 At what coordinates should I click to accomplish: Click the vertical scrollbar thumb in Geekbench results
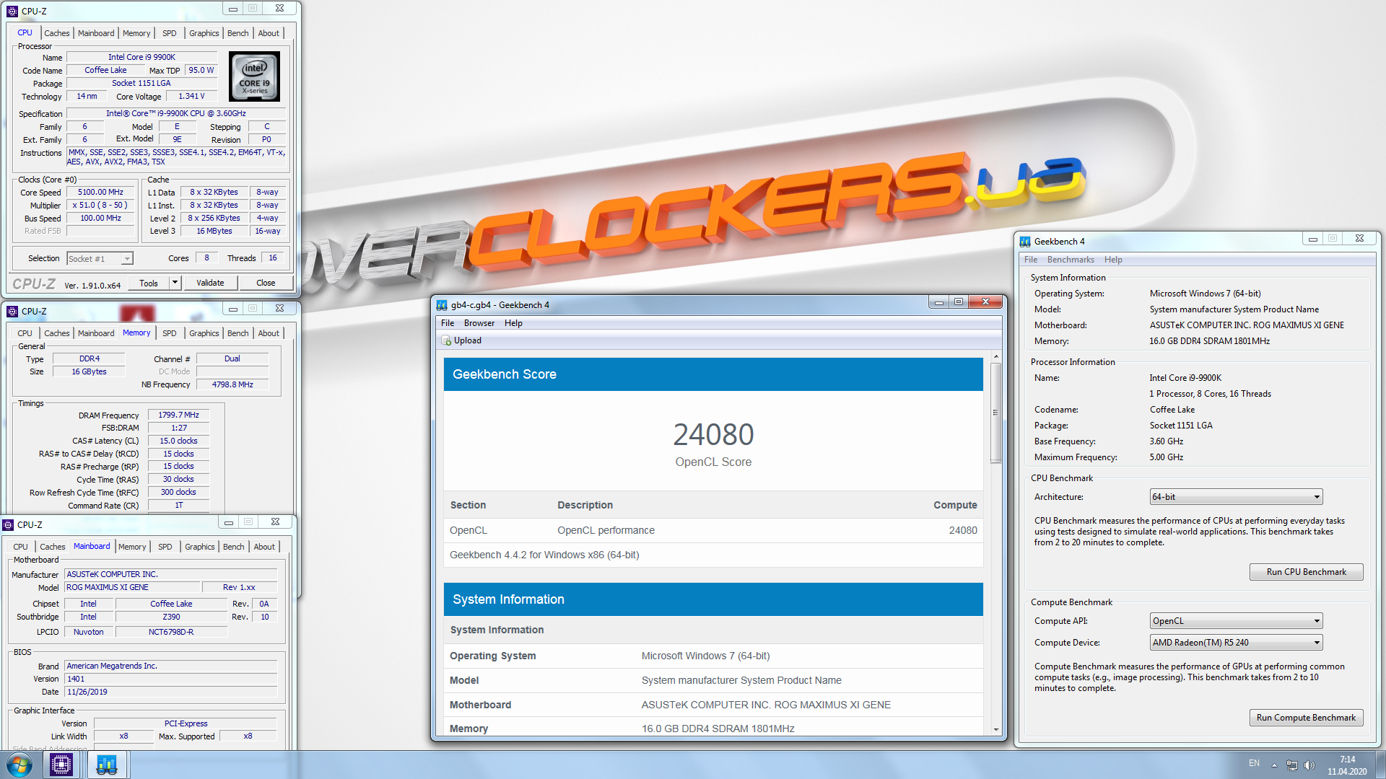tap(996, 413)
